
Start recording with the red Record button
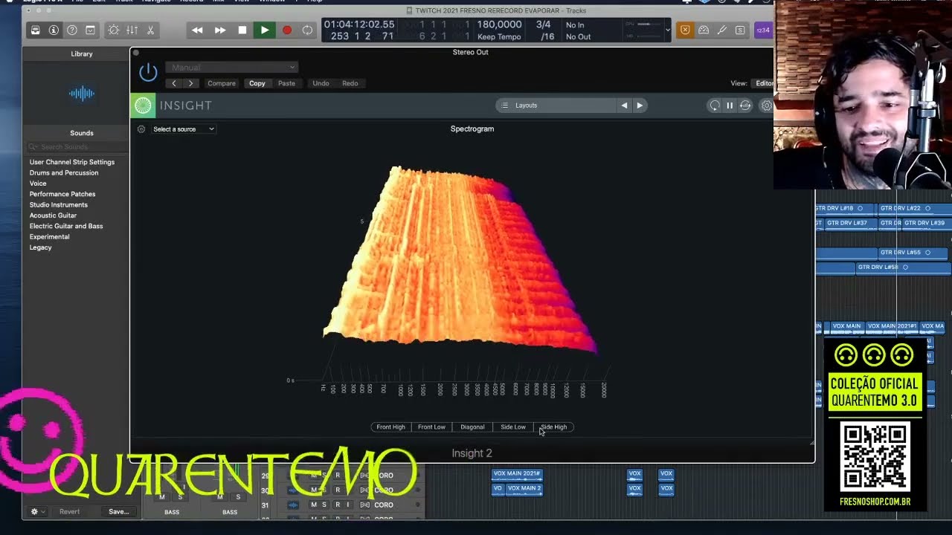coord(287,30)
